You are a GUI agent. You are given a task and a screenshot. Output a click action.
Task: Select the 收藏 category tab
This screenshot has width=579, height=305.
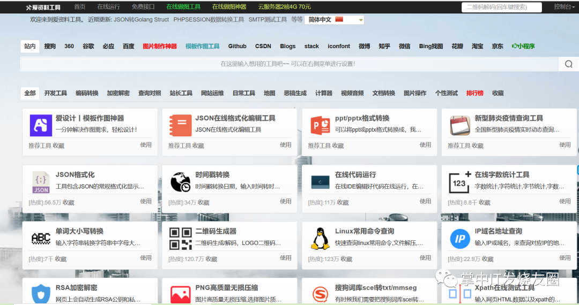498,93
